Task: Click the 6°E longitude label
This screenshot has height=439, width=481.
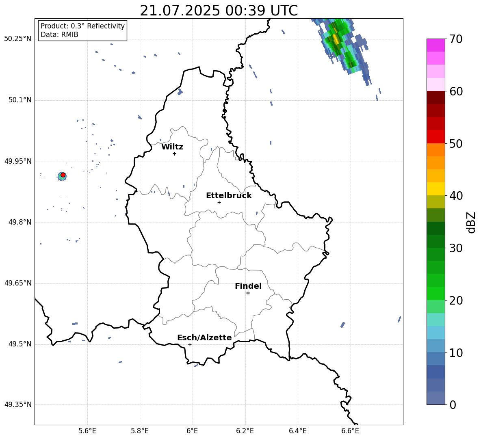Action: (192, 431)
